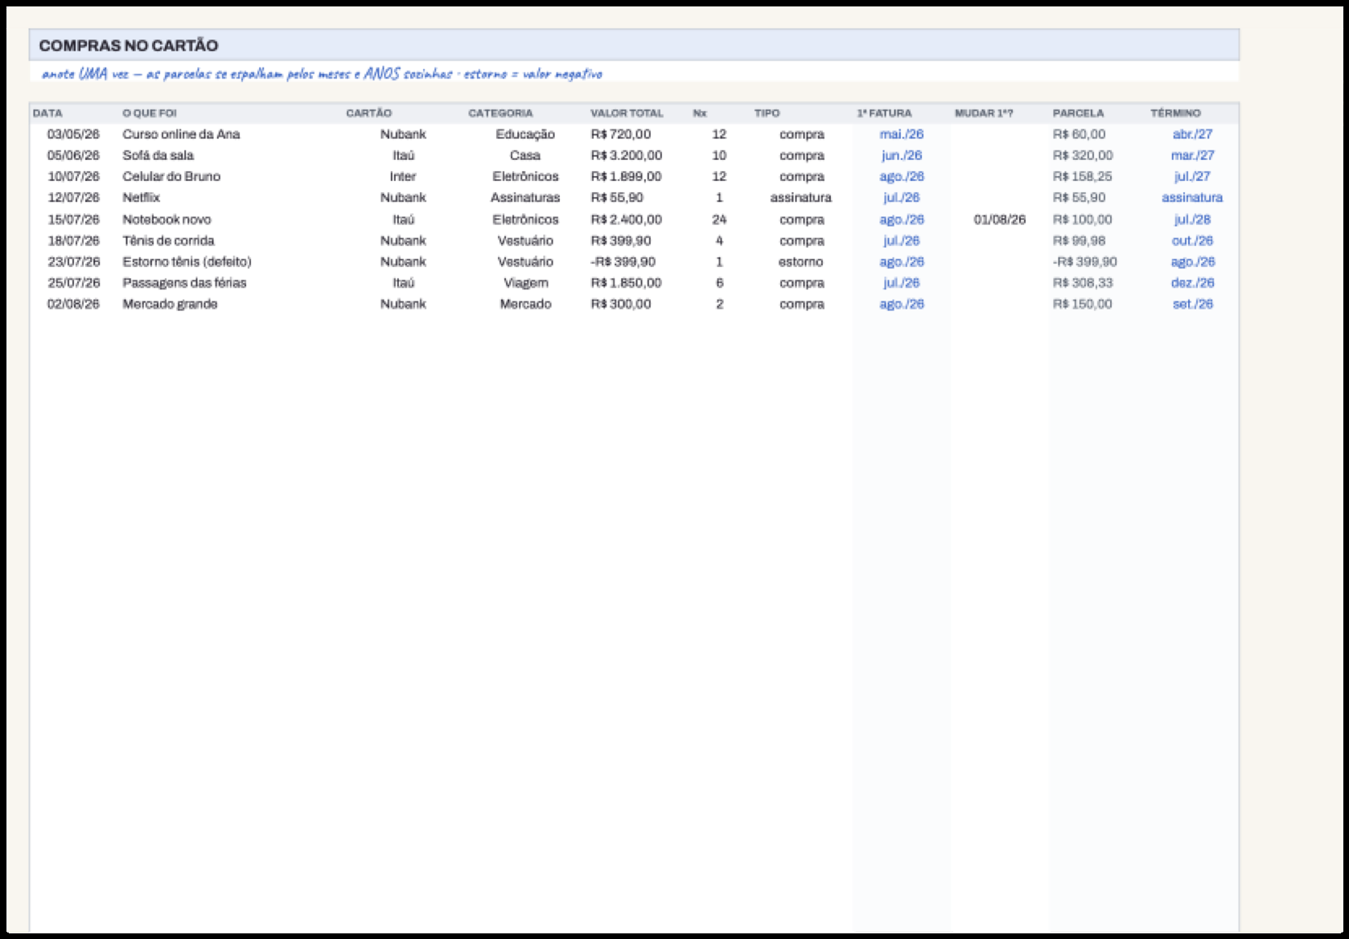Select the 'estorno' type cell
1349x939 pixels.
click(800, 261)
